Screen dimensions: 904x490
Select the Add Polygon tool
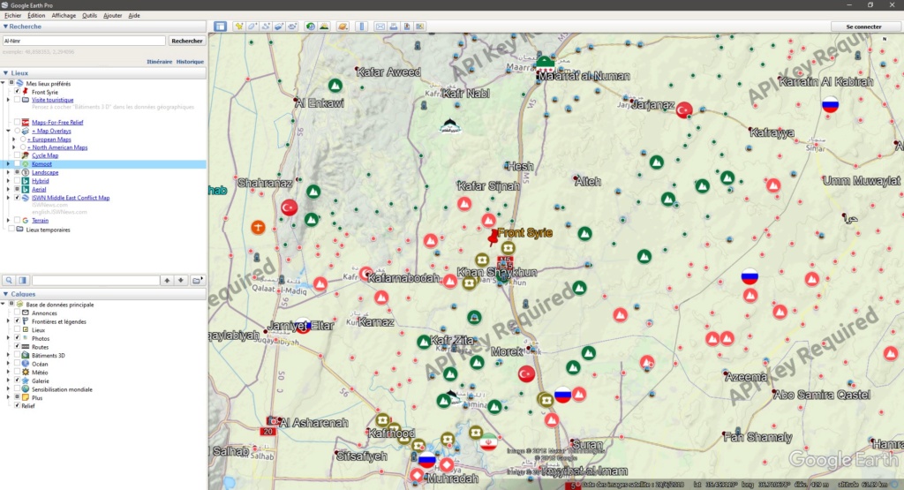[252, 26]
